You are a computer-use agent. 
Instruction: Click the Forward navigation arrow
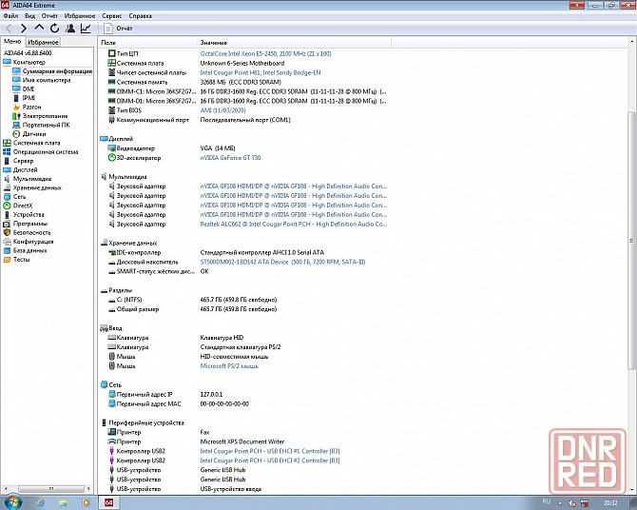24,28
